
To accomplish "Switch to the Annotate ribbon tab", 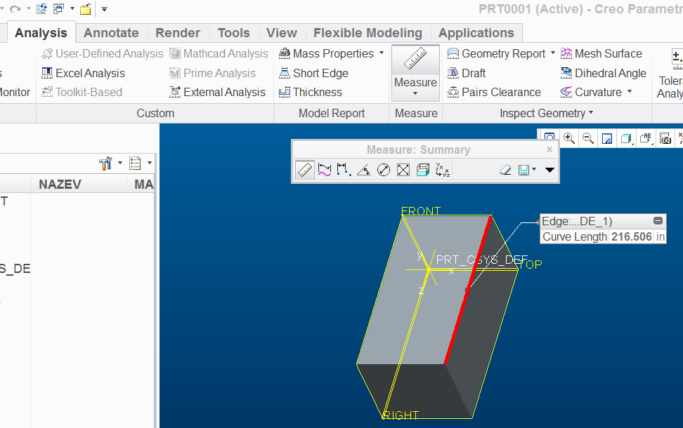I will click(x=111, y=32).
